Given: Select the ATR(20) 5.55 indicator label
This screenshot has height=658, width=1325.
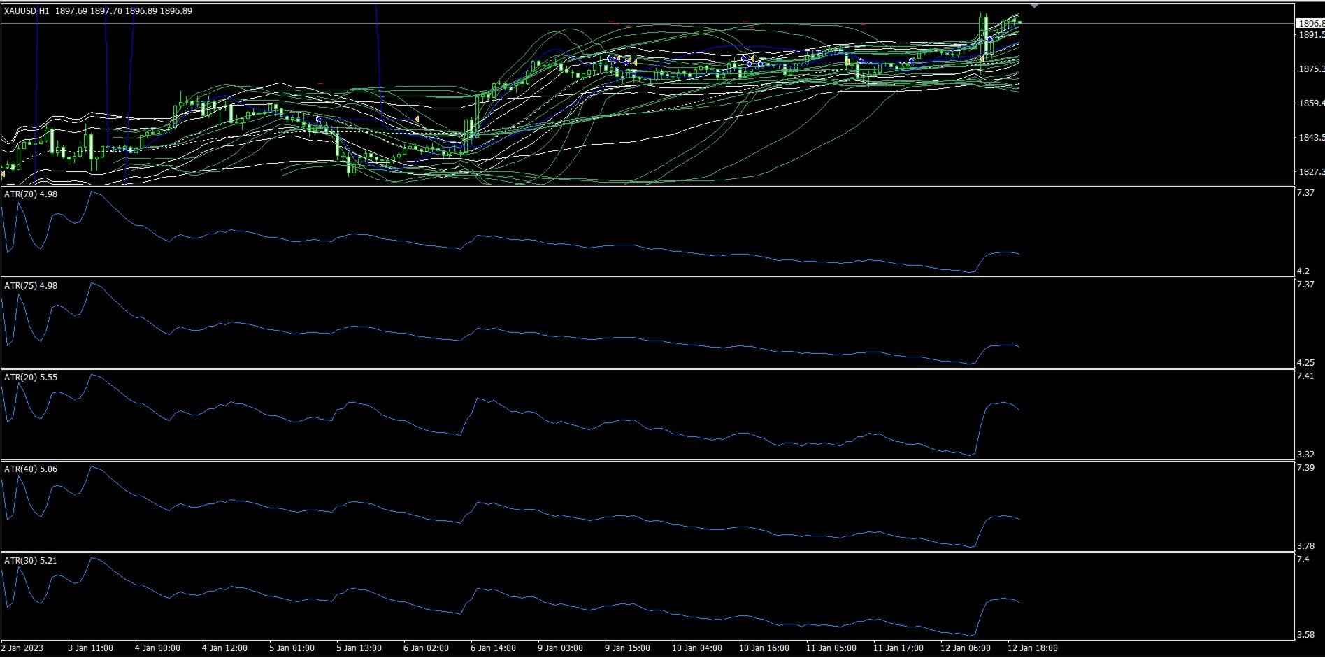Looking at the screenshot, I should click(31, 378).
